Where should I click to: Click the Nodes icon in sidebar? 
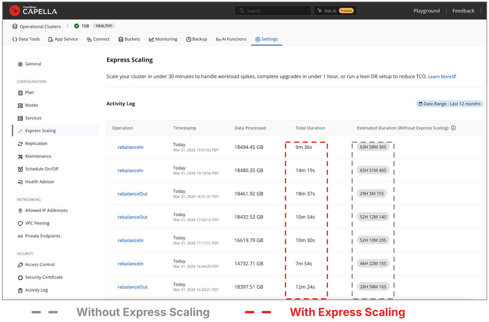(20, 106)
